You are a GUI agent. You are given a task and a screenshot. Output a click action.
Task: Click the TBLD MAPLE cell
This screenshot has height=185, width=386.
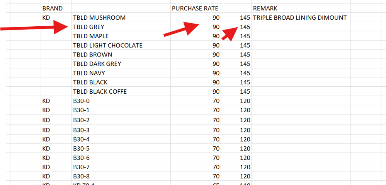(121, 36)
